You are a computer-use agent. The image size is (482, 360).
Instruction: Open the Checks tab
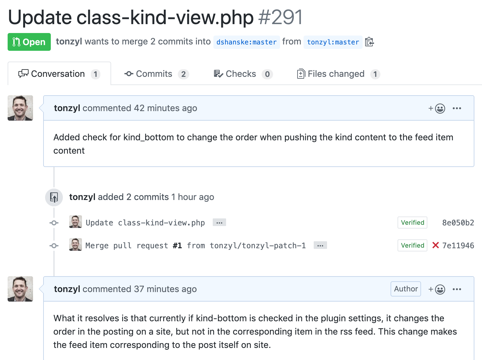[243, 74]
